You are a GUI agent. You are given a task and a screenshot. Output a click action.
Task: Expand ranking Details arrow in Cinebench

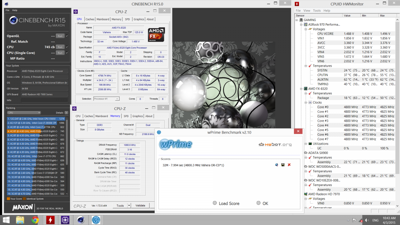pos(66,113)
